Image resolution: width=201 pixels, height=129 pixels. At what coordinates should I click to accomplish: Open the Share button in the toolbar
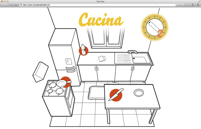click(188, 5)
